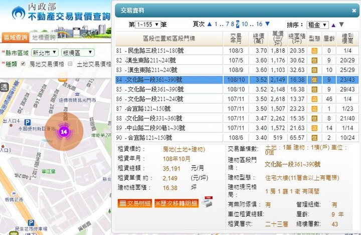This screenshot has height=235, width=361.
Task: Click the 65.57 area value in row 90
Action: 297,137
